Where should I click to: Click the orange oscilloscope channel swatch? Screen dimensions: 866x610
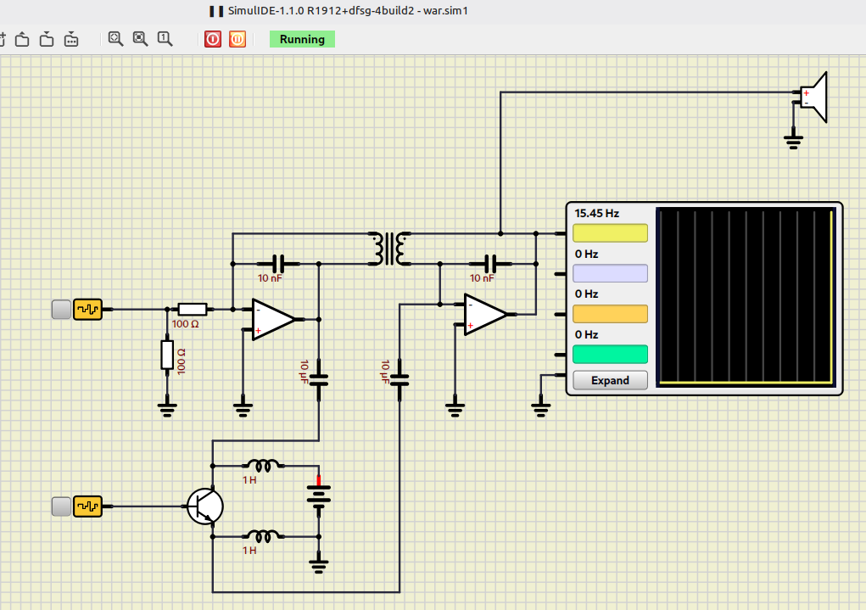click(611, 314)
